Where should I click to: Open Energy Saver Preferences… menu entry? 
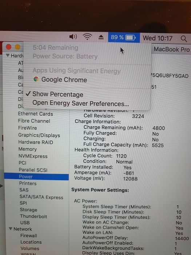(x=80, y=103)
